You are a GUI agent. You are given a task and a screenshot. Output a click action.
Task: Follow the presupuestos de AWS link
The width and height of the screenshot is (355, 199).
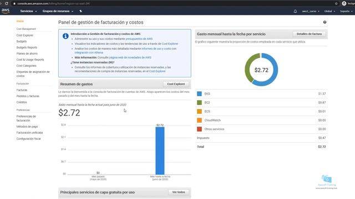pos(139,39)
